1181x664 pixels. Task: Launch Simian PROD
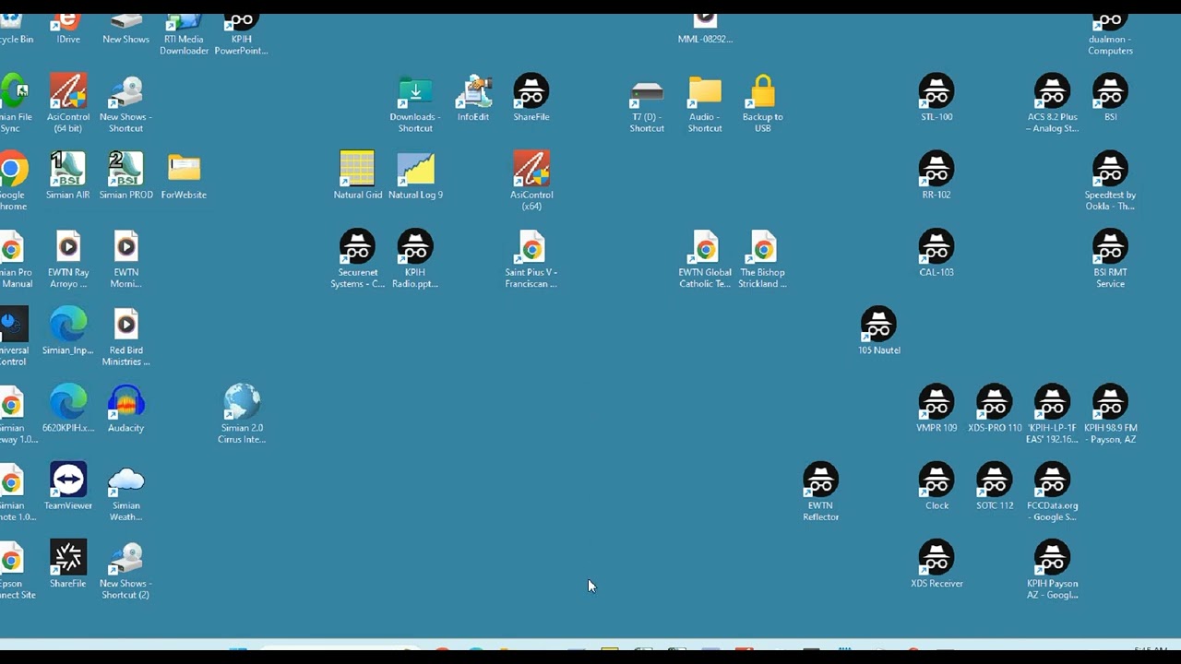click(x=125, y=175)
